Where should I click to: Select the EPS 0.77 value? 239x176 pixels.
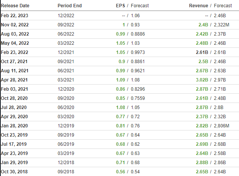click(121, 116)
